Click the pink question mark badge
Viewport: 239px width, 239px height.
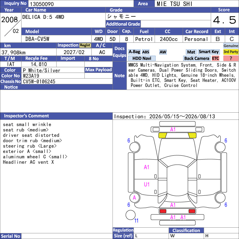point(231,58)
